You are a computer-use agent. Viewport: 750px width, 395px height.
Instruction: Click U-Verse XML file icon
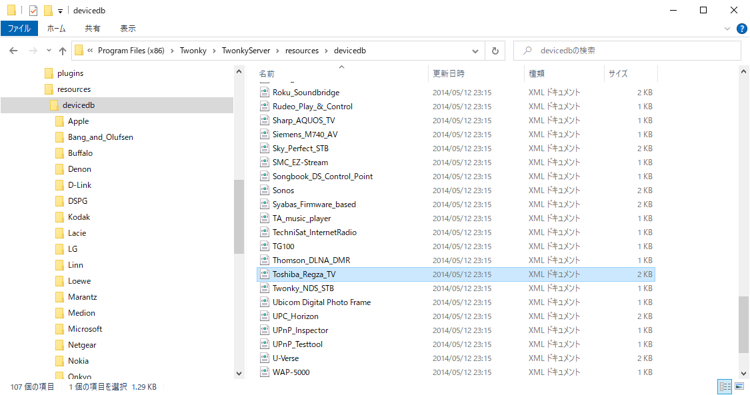pos(265,358)
